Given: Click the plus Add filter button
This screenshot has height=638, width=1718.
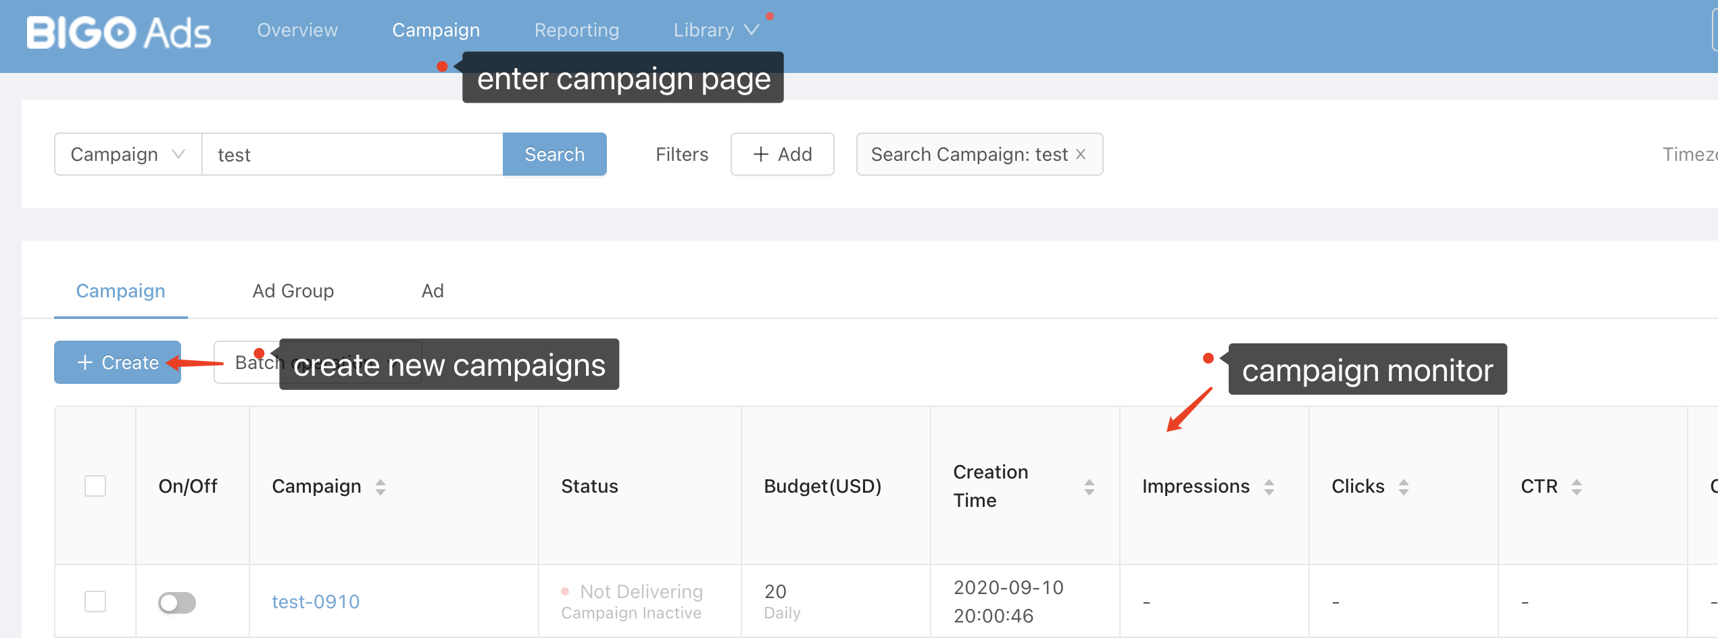Looking at the screenshot, I should coord(782,154).
